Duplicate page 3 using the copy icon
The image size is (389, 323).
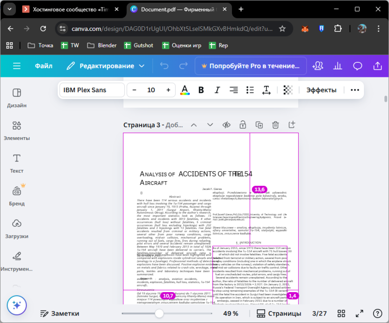point(259,125)
